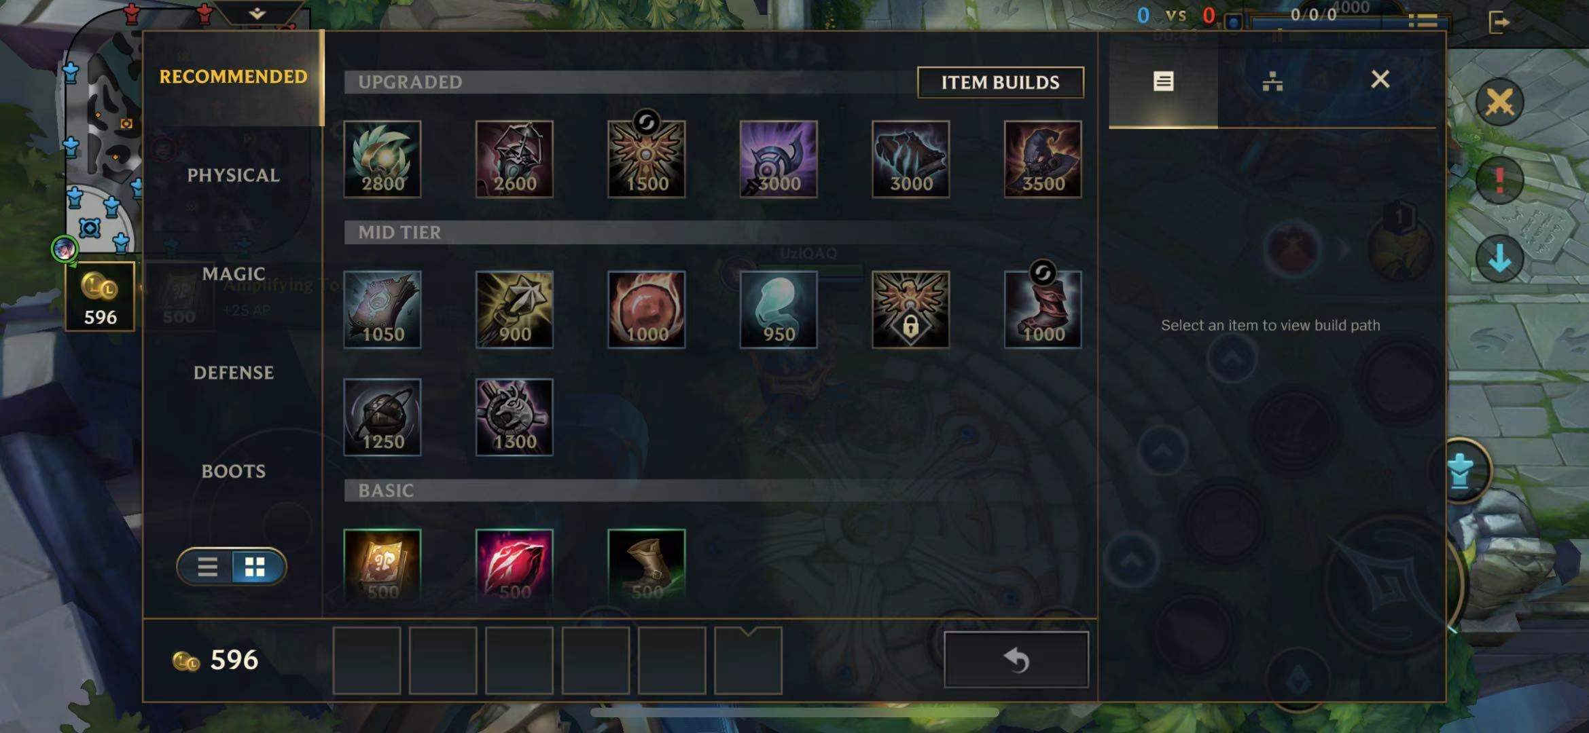Choose the 1000 gold boots item
1589x733 pixels.
1043,309
